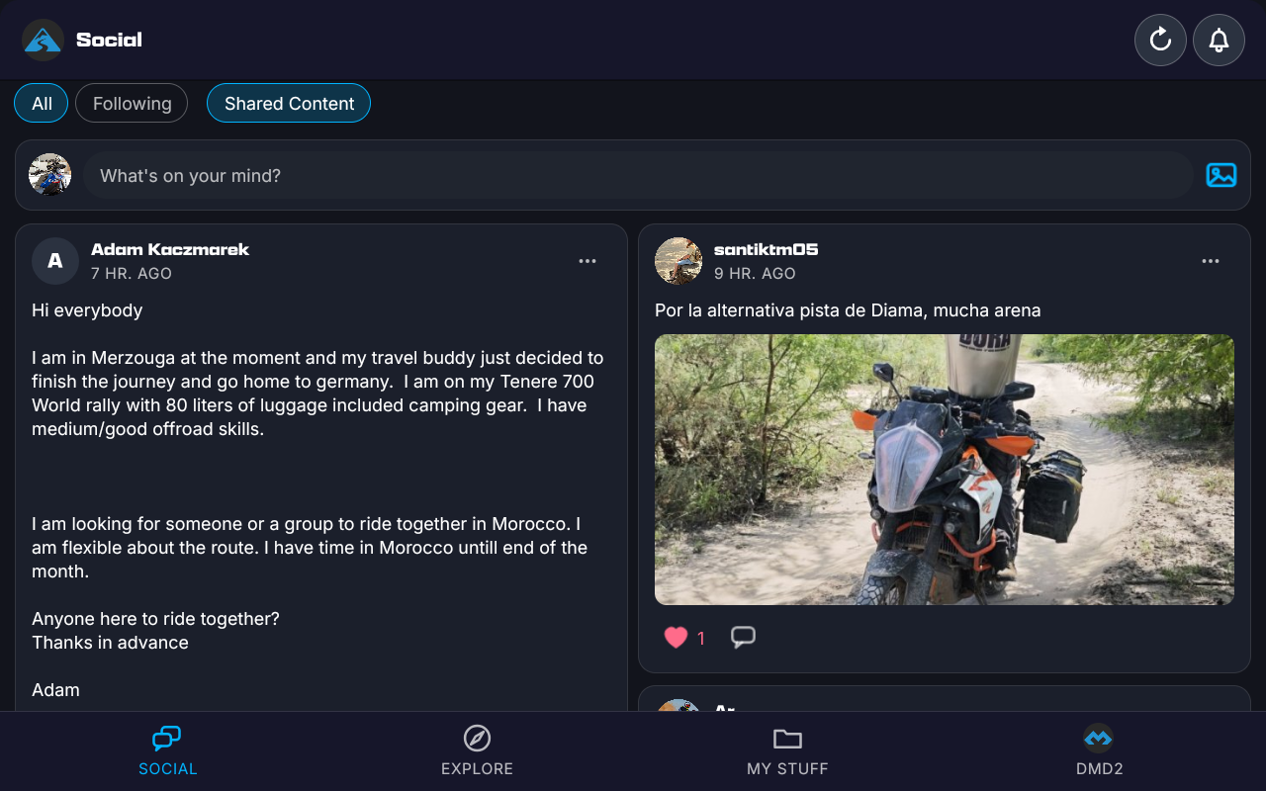Select the Social tab in the bottom bar

pos(167,750)
